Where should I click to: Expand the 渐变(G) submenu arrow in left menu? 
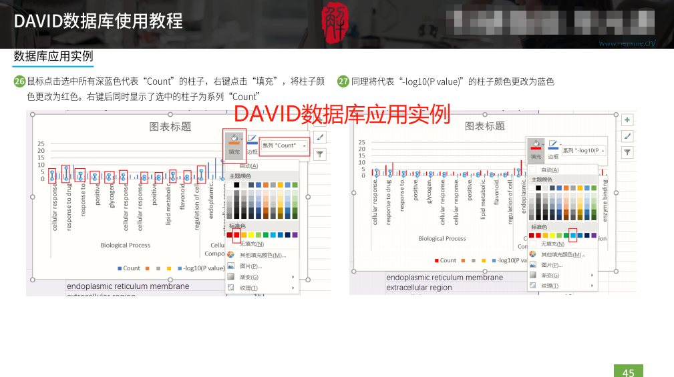pyautogui.click(x=293, y=277)
